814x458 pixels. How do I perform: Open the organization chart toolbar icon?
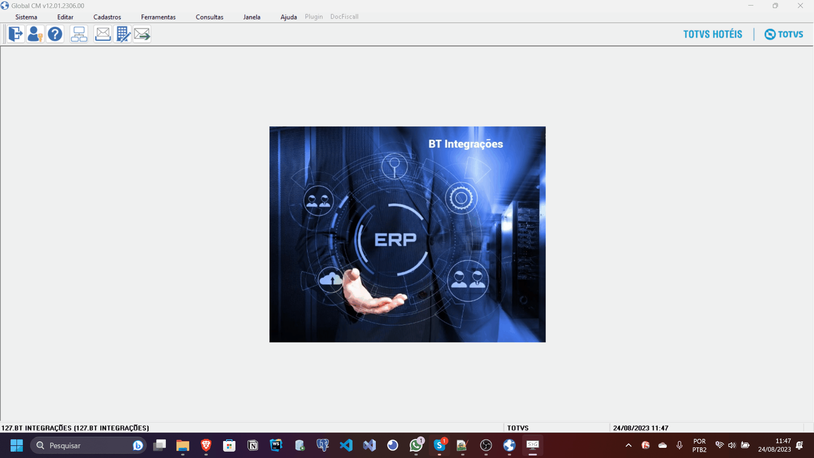click(79, 34)
